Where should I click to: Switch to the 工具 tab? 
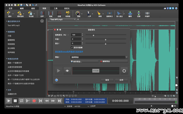(x=56, y=8)
